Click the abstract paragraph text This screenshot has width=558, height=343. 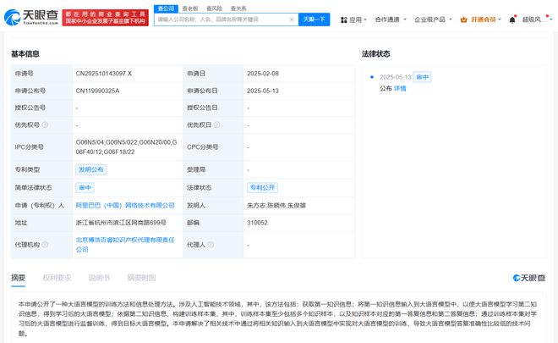point(277,318)
